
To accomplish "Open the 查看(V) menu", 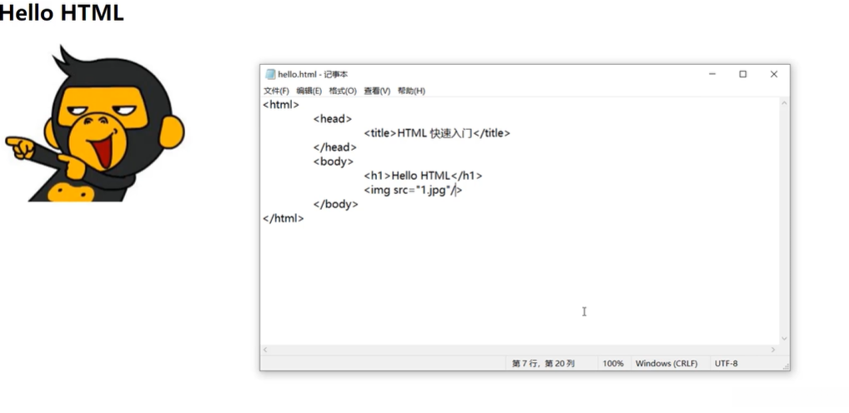I will 377,91.
